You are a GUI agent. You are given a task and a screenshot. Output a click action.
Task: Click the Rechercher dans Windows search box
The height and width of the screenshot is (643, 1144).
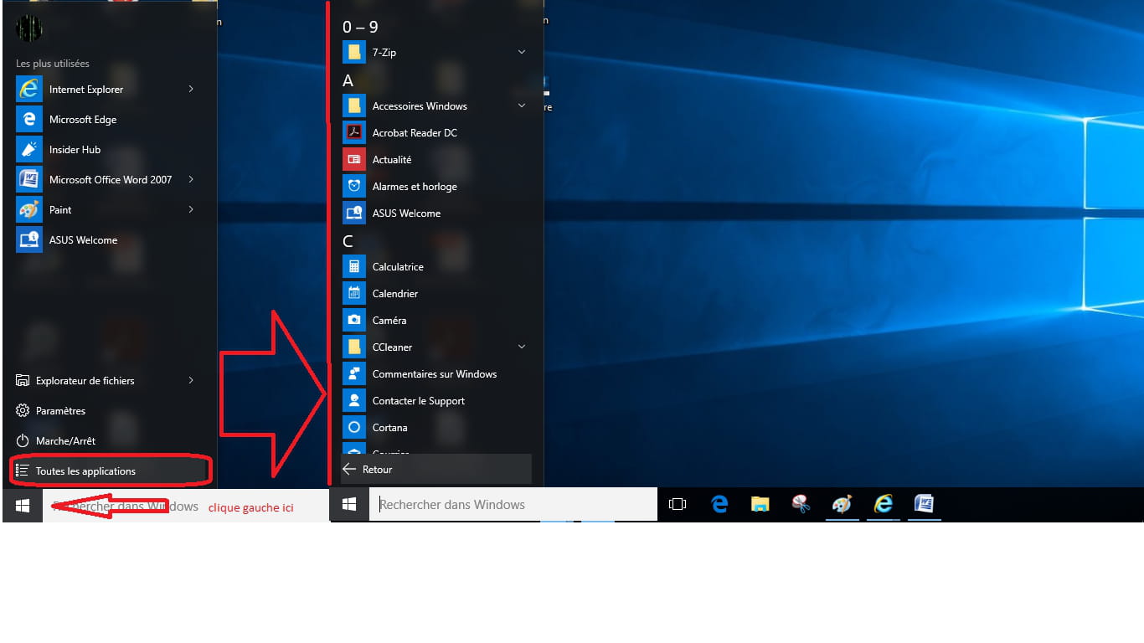513,505
